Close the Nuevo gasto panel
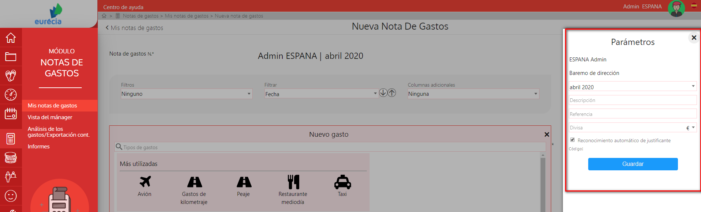The image size is (701, 212). coord(547,135)
